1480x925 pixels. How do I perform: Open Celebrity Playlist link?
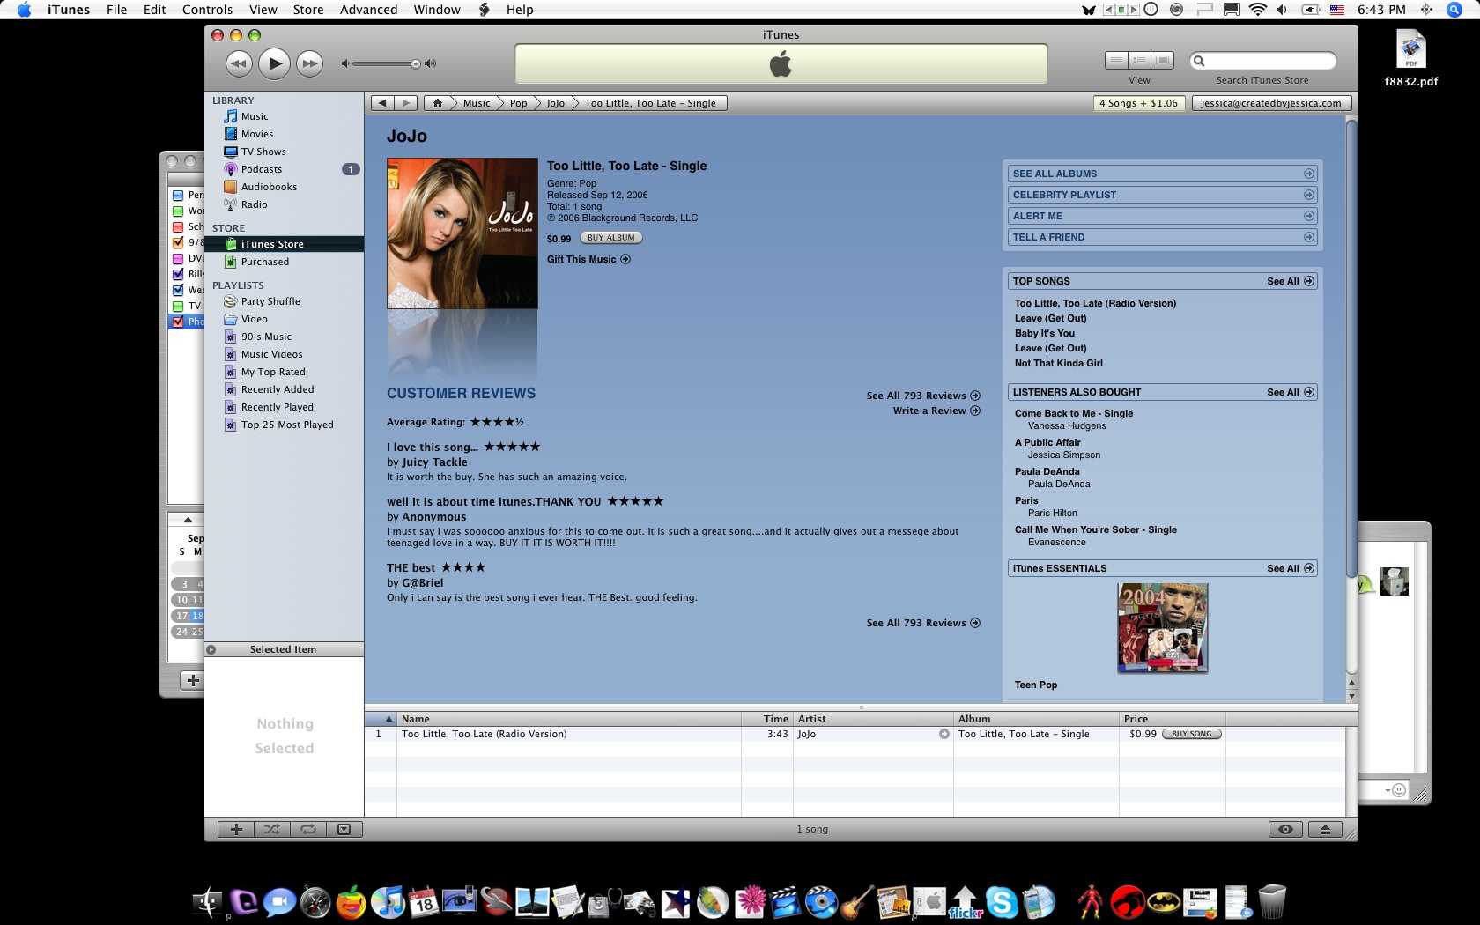[1162, 195]
